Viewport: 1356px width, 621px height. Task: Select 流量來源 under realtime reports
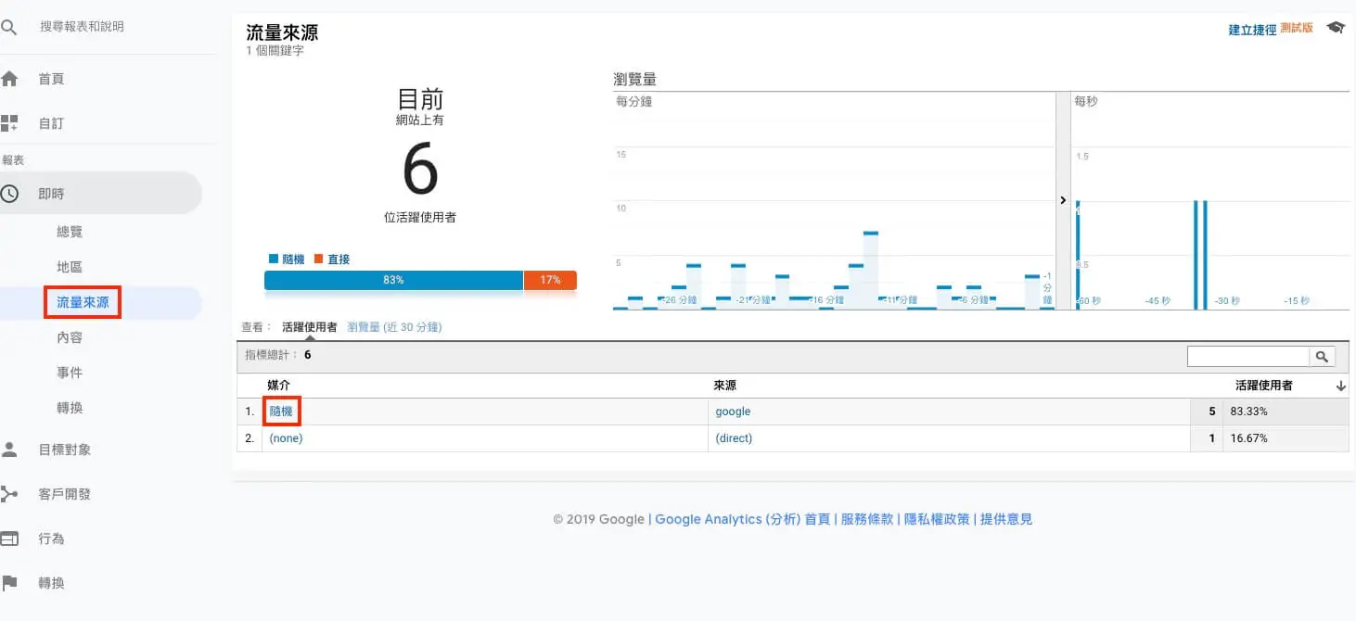(x=83, y=302)
